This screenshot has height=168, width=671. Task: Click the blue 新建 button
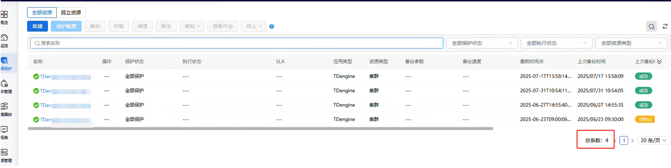(x=37, y=26)
